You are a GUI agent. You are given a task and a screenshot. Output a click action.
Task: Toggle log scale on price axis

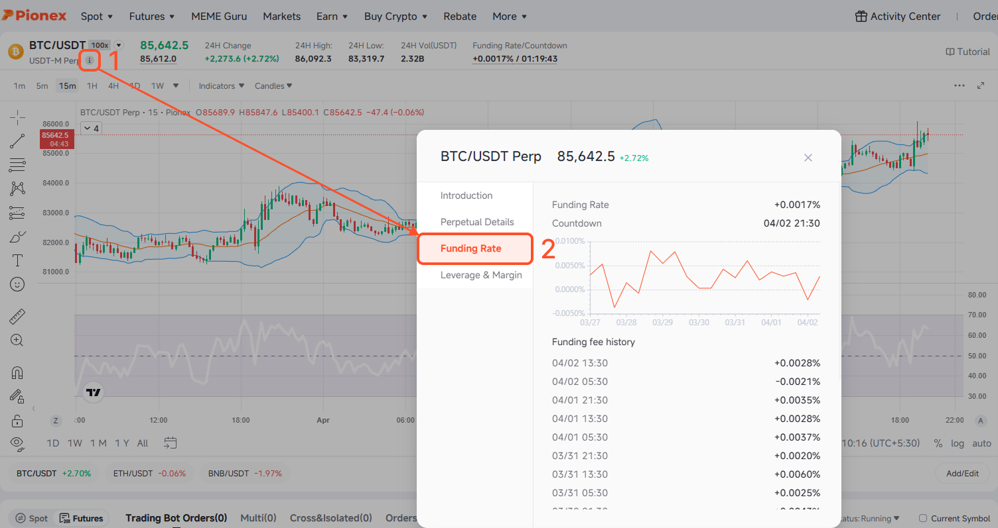(958, 443)
